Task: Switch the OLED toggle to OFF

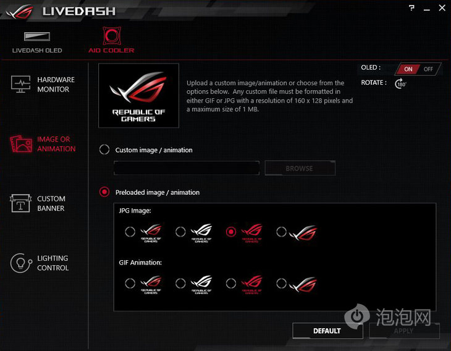Action: tap(428, 69)
